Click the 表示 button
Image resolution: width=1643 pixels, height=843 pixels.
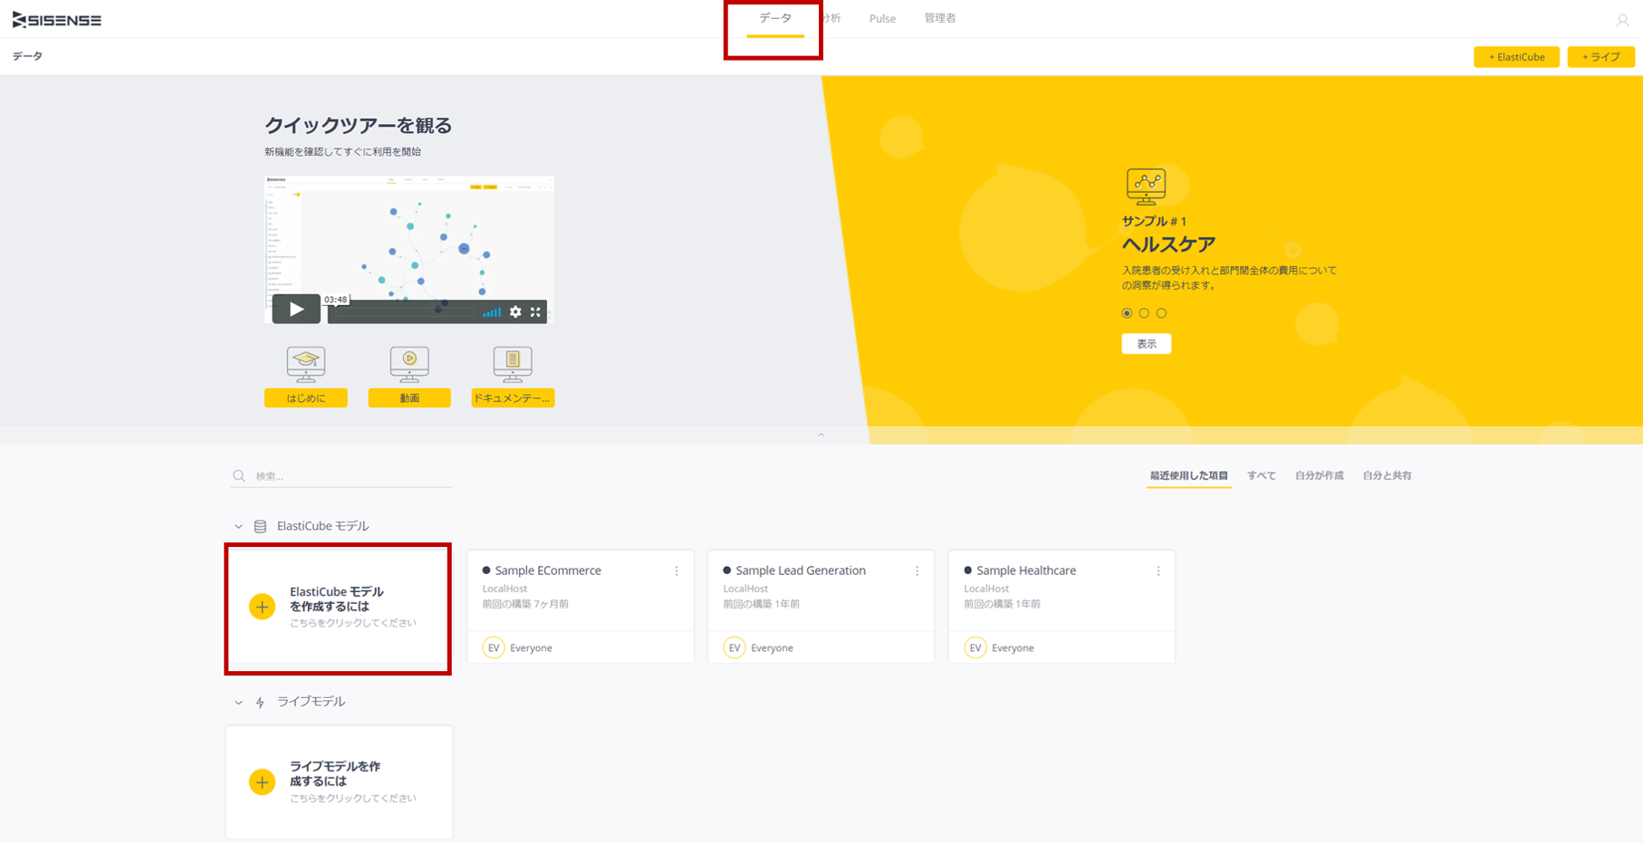(x=1147, y=343)
